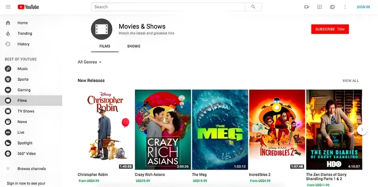378x187 pixels.
Task: Click the price under The Meg
Action: click(200, 181)
